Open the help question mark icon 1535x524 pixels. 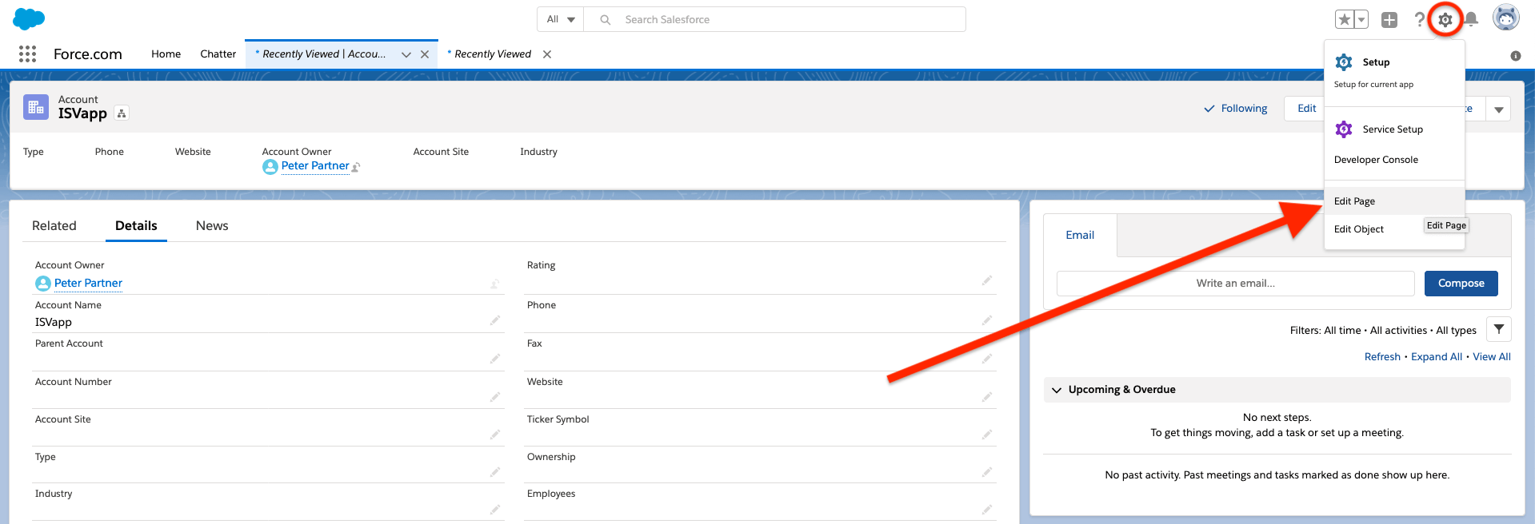(1419, 19)
